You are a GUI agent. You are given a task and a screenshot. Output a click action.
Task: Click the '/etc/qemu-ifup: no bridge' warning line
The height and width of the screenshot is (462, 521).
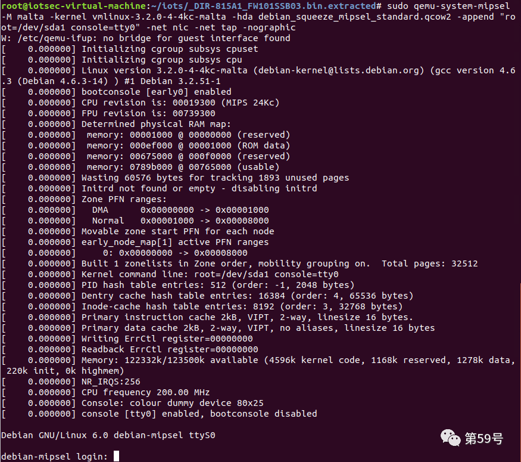pos(146,38)
